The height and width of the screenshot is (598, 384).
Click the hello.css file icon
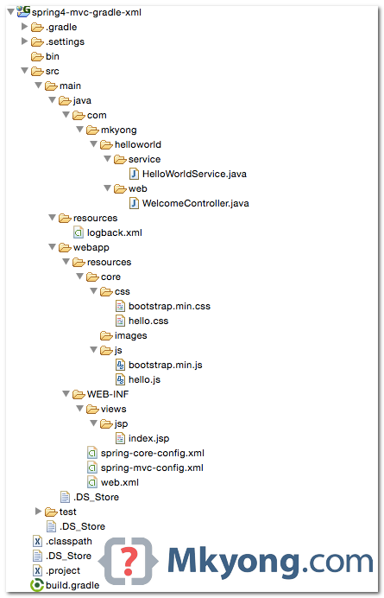coord(121,321)
